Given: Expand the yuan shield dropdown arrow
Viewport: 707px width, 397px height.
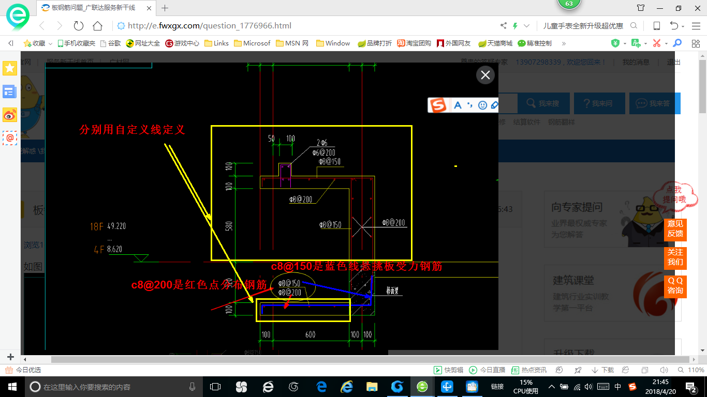Looking at the screenshot, I should coord(625,44).
